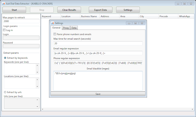Image resolution: width=196 pixels, height=117 pixels.
Task: Select Extract by keywords radio option
Action: pos(5,58)
